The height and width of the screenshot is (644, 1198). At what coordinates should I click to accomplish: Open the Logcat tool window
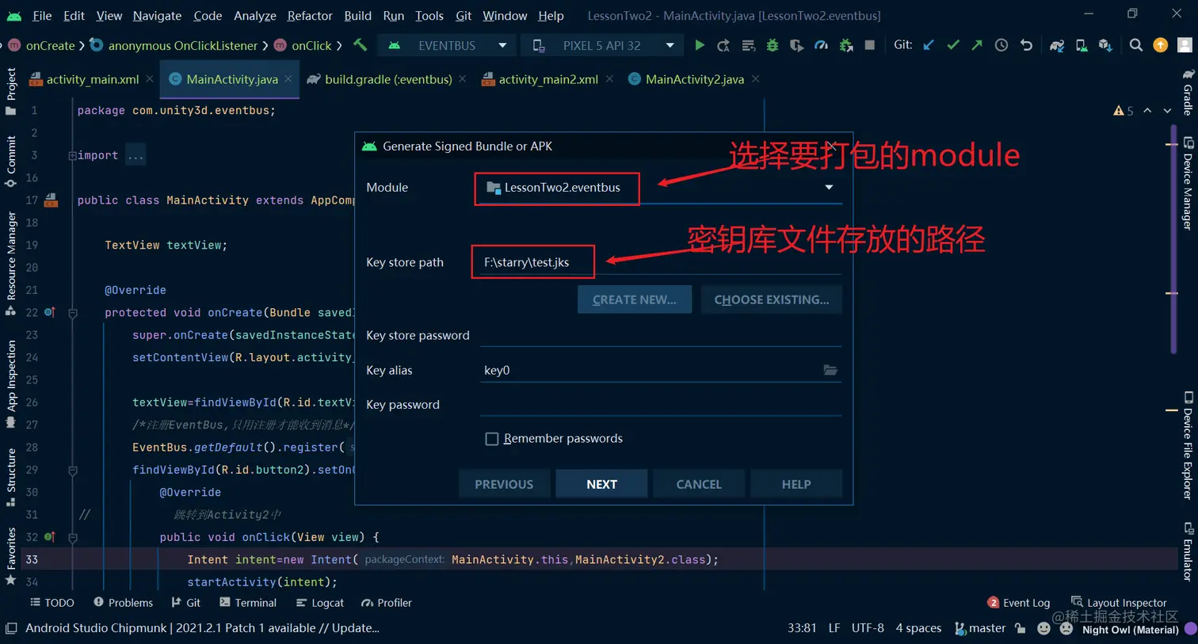tap(319, 603)
